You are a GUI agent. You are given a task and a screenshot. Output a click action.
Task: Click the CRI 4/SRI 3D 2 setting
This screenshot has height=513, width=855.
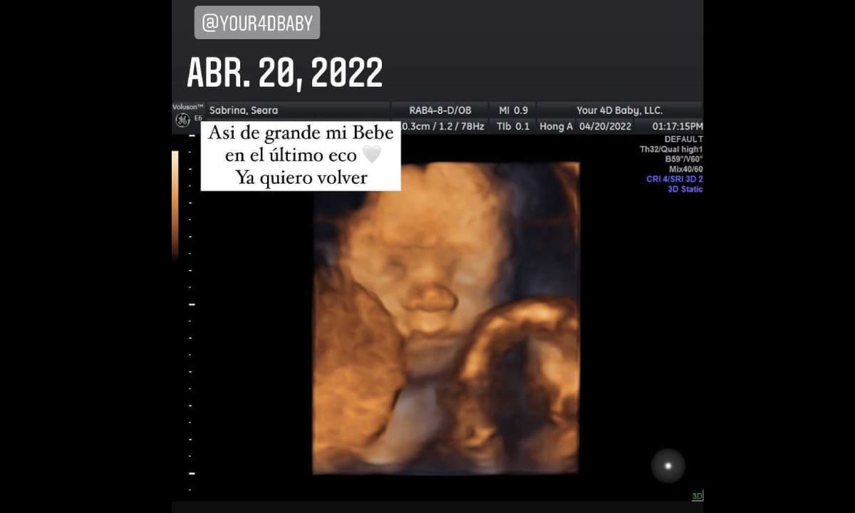(674, 180)
